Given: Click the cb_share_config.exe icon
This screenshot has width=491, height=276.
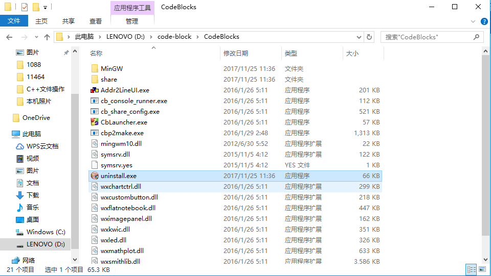Looking at the screenshot, I should (x=95, y=111).
